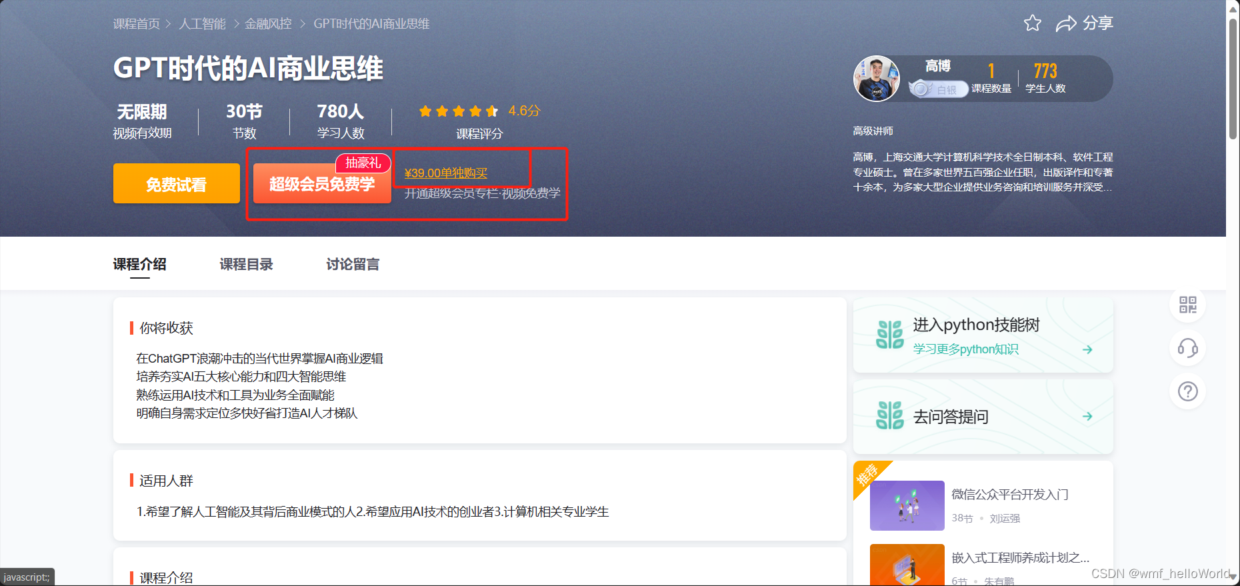Viewport: 1240px width, 586px height.
Task: Click the 773 学生人数 count
Action: [x=1045, y=78]
